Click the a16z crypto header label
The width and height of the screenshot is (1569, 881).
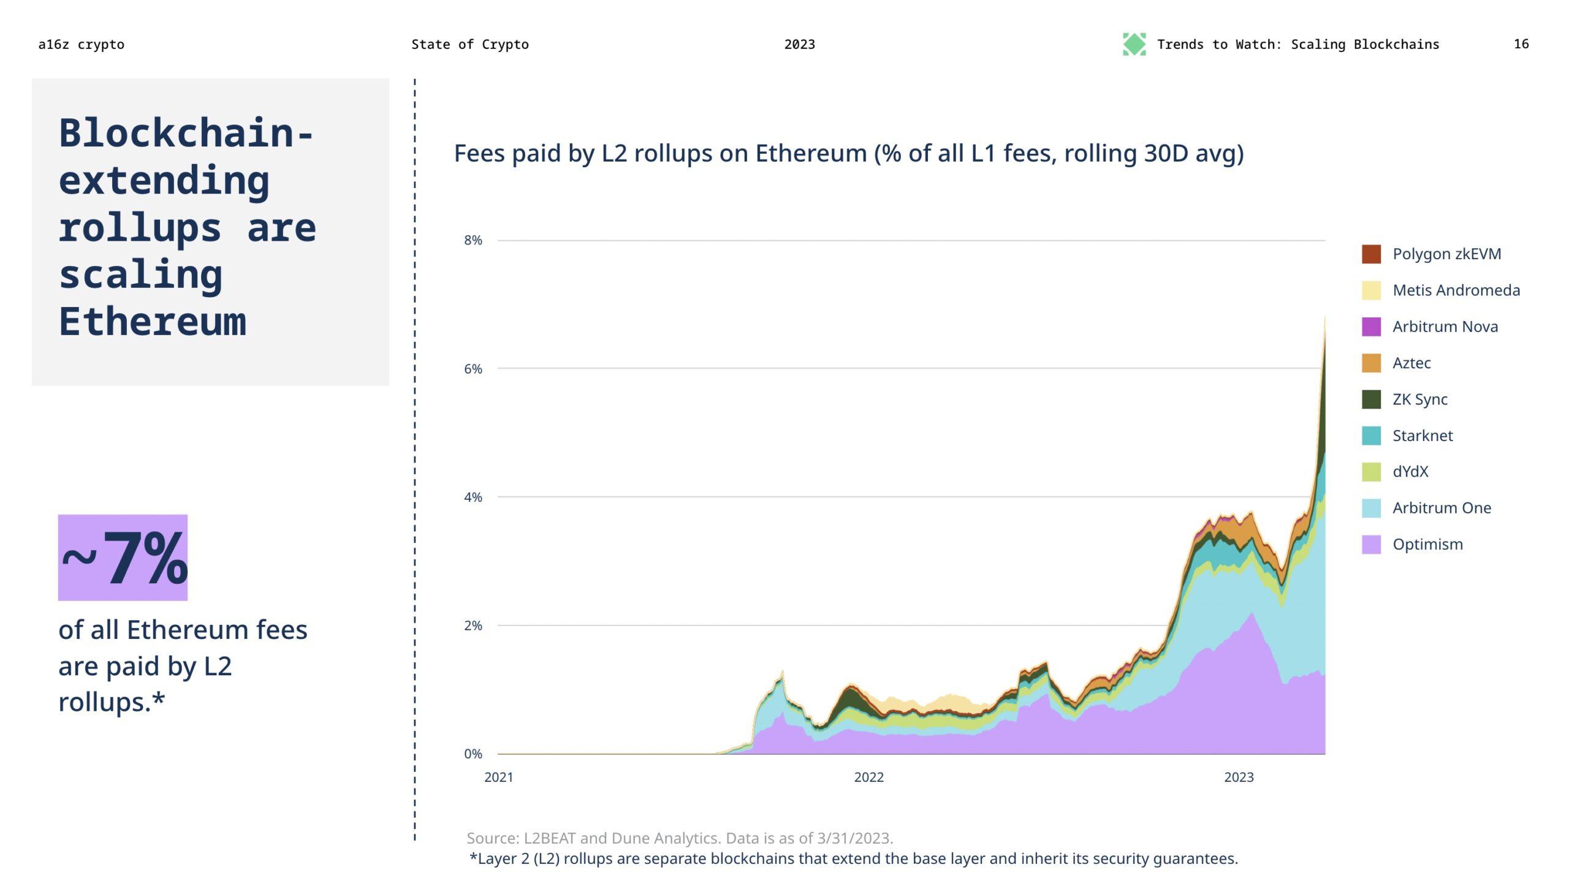point(81,44)
